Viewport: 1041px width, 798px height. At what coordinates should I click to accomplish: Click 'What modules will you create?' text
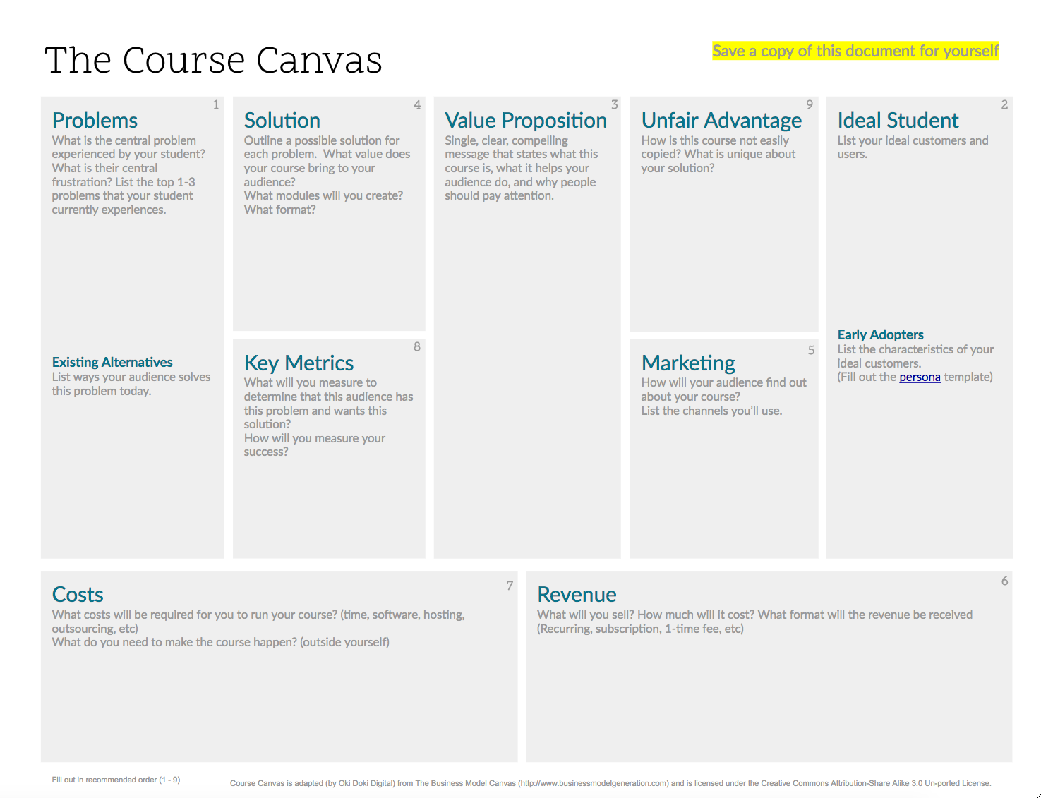(324, 195)
